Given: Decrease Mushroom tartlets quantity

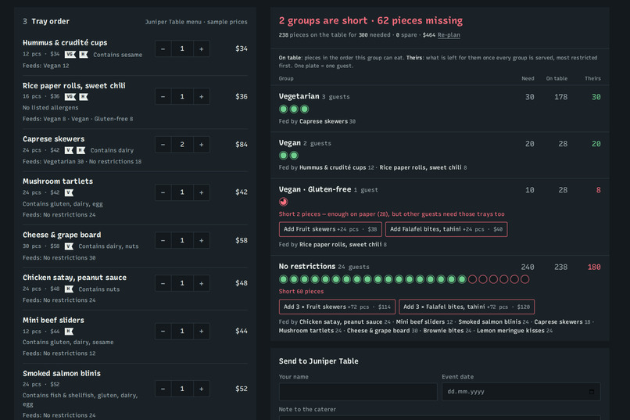Looking at the screenshot, I should [163, 192].
